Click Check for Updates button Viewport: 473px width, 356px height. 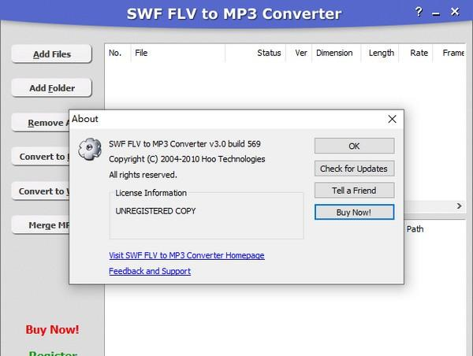(354, 169)
